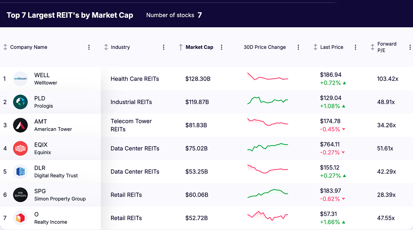This screenshot has height=230, width=413.
Task: Click the American Tower logo icon
Action: pyautogui.click(x=20, y=125)
